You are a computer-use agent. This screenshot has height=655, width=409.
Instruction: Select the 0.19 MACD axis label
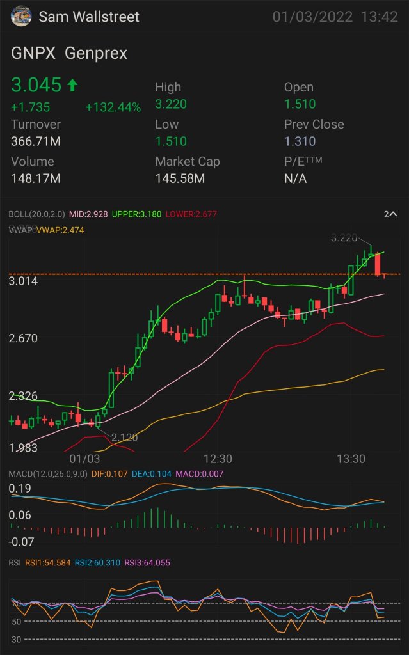coord(20,488)
